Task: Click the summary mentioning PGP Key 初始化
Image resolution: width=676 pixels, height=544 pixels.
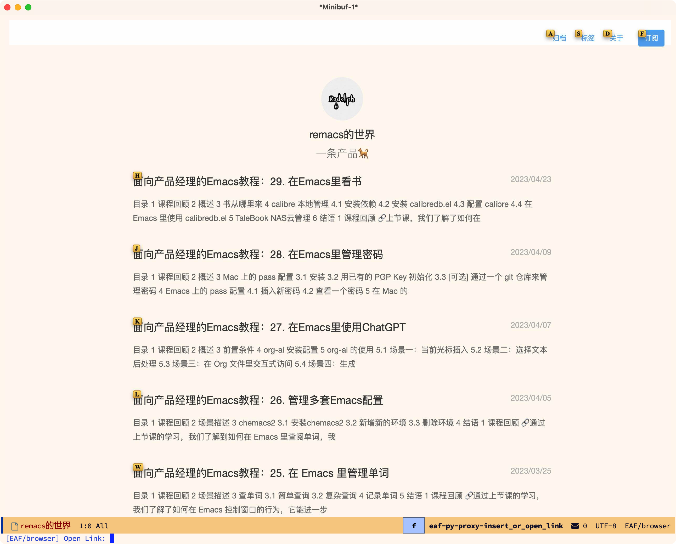Action: [340, 284]
